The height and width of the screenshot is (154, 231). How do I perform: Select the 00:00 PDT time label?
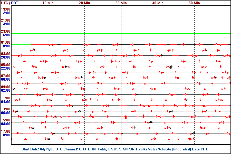6,79
